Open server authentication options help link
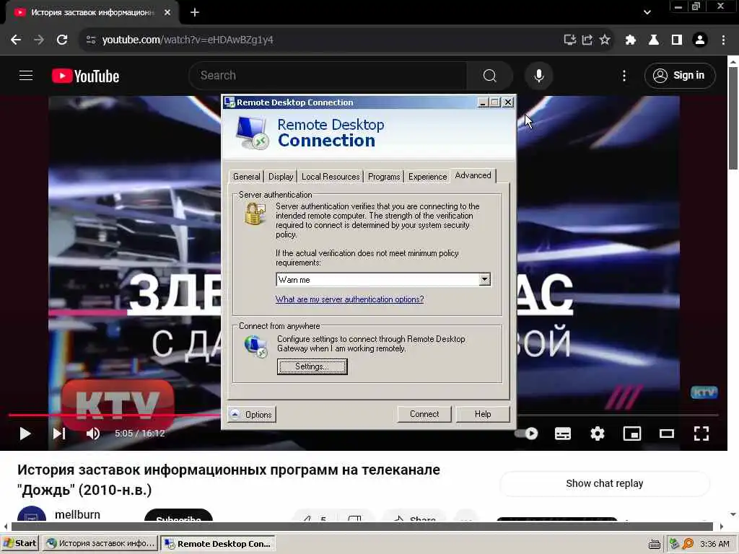Screen dimensions: 739x554 pyautogui.click(x=350, y=299)
